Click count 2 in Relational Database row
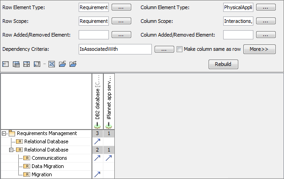Viewport: 284px width, 179px height. (x=97, y=150)
